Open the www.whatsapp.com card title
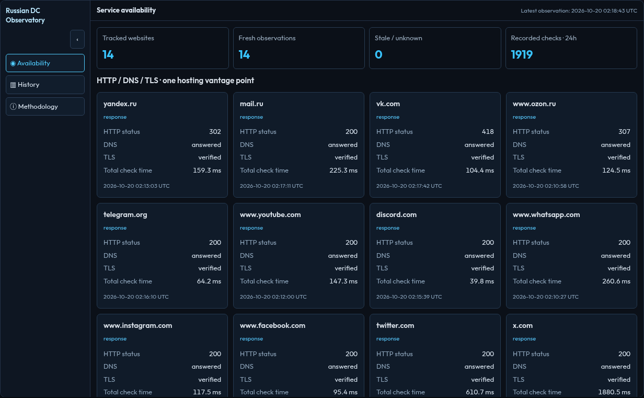The height and width of the screenshot is (398, 644). [x=546, y=214]
